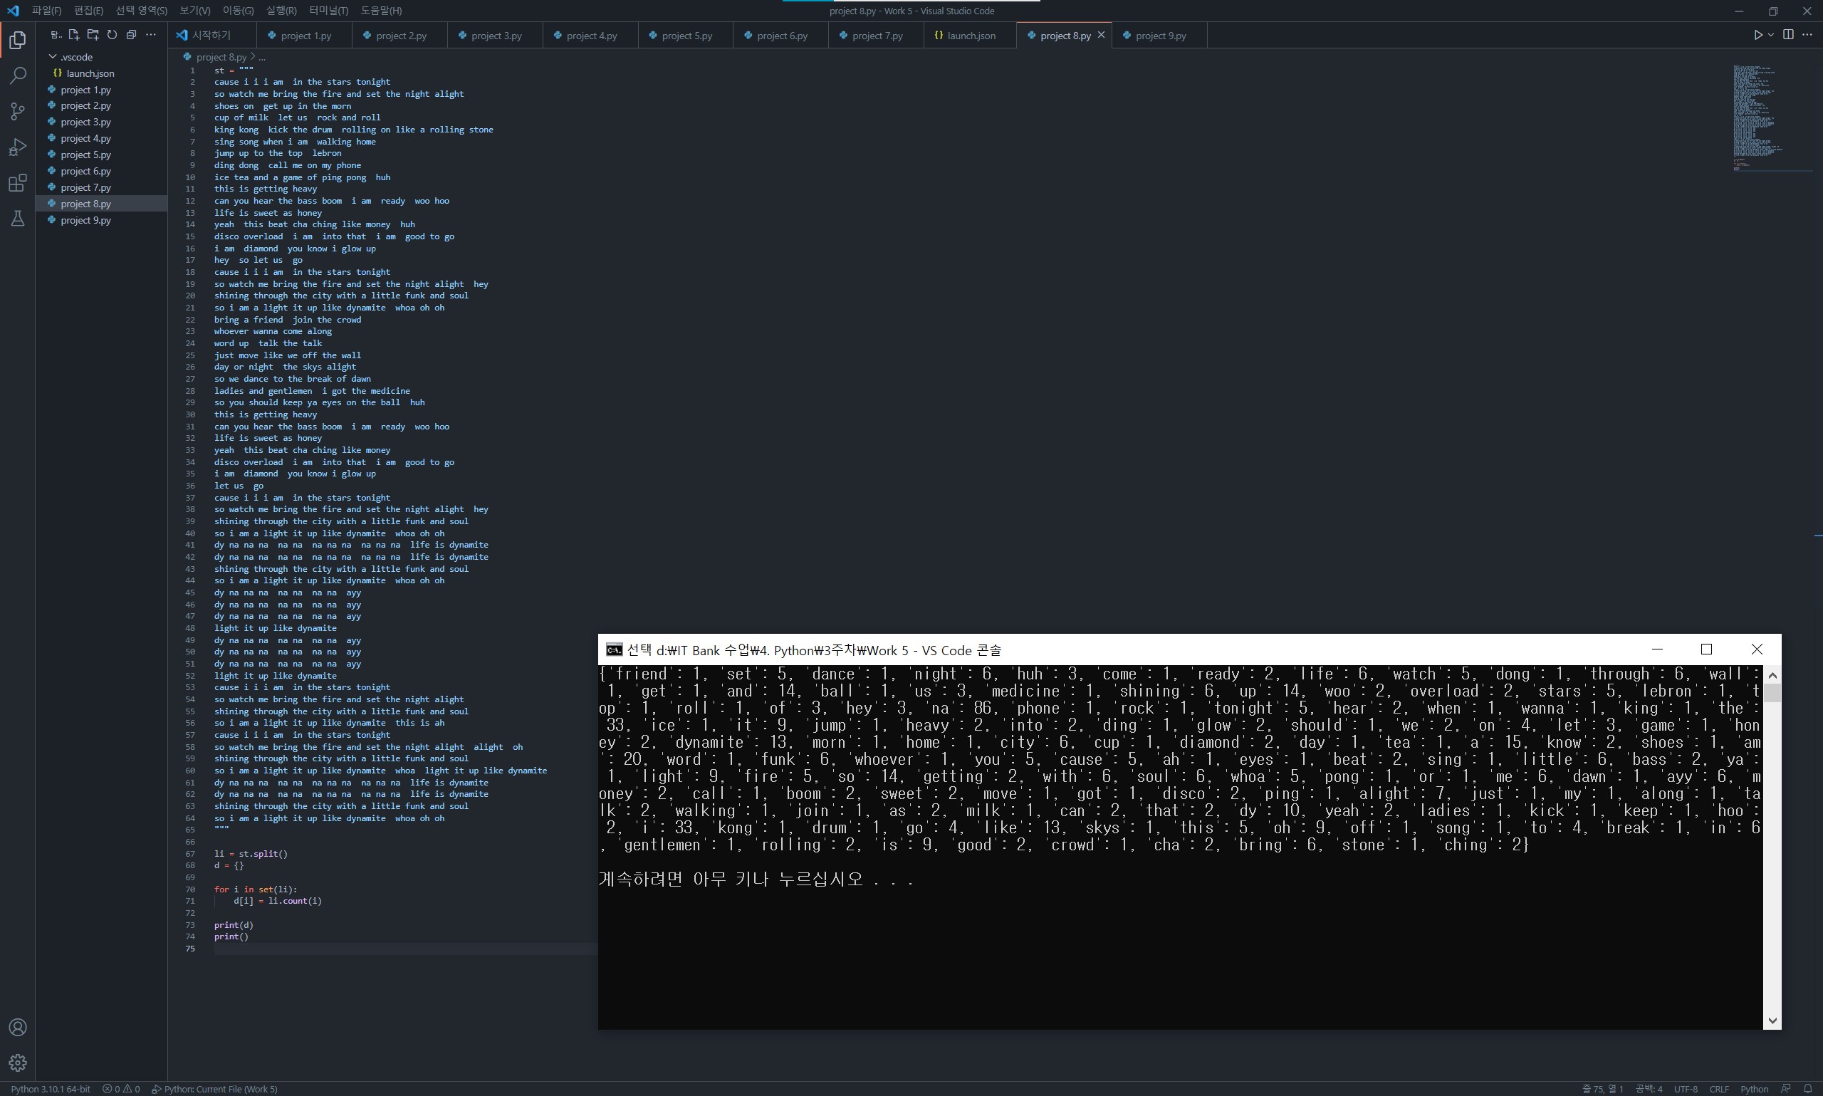1823x1096 pixels.
Task: Toggle the split editor layout icon
Action: (x=1788, y=35)
